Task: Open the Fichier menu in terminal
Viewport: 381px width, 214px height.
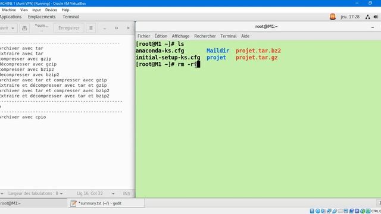Action: [x=143, y=36]
